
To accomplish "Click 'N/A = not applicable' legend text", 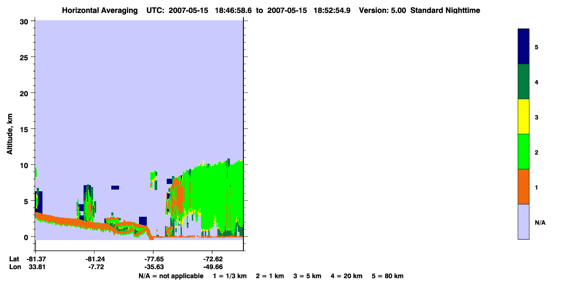I will click(171, 276).
